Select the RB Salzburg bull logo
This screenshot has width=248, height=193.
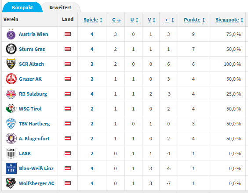11,94
